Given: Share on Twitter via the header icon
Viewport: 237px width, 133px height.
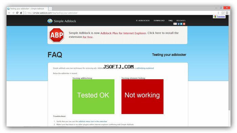Looking at the screenshot, I should [181, 24].
